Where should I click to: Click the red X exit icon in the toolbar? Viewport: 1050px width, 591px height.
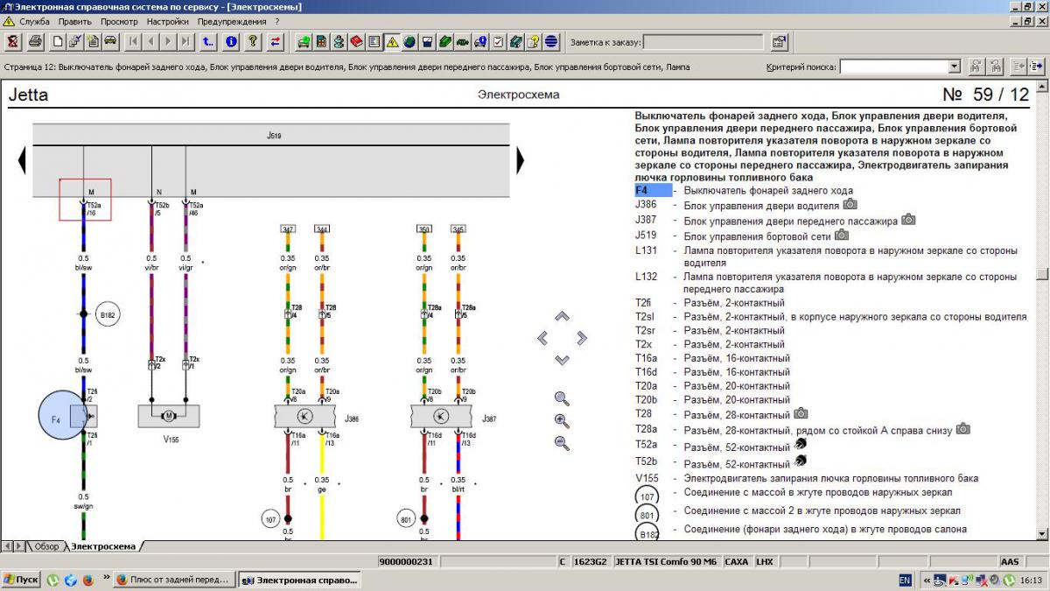pos(12,41)
